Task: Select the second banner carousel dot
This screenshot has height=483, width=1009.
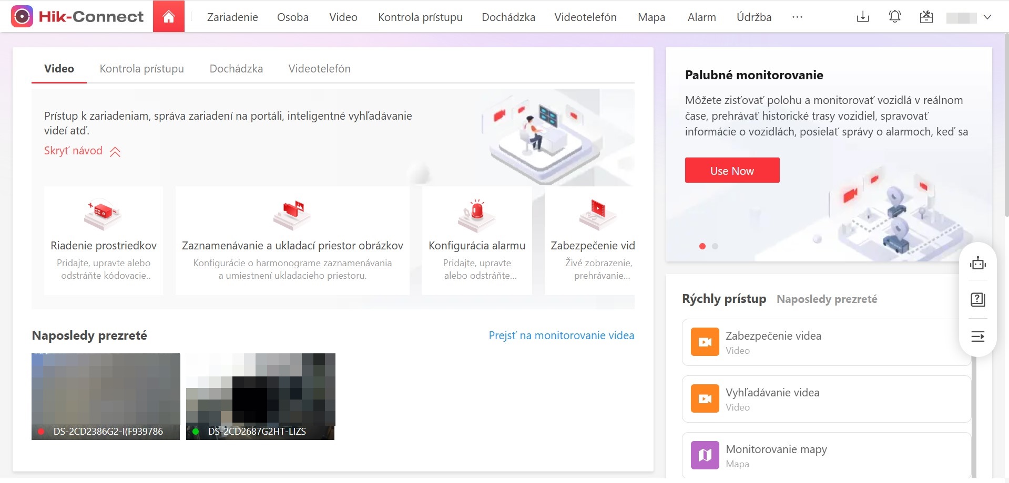Action: click(715, 246)
